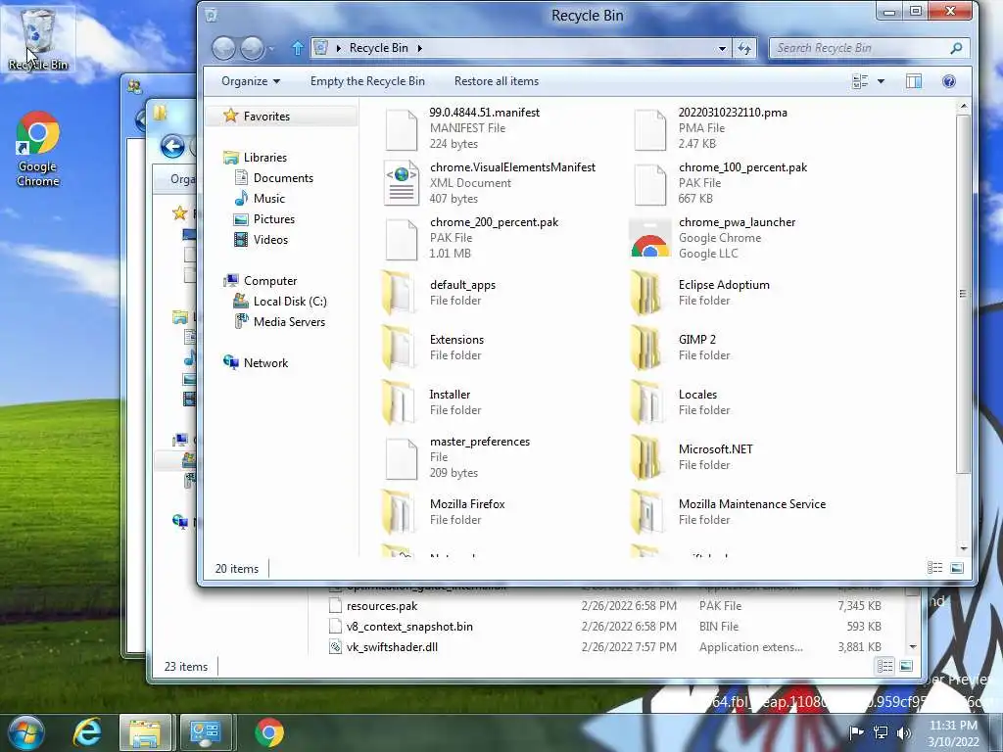This screenshot has width=1003, height=752.
Task: Go up one folder level arrow
Action: tap(298, 48)
